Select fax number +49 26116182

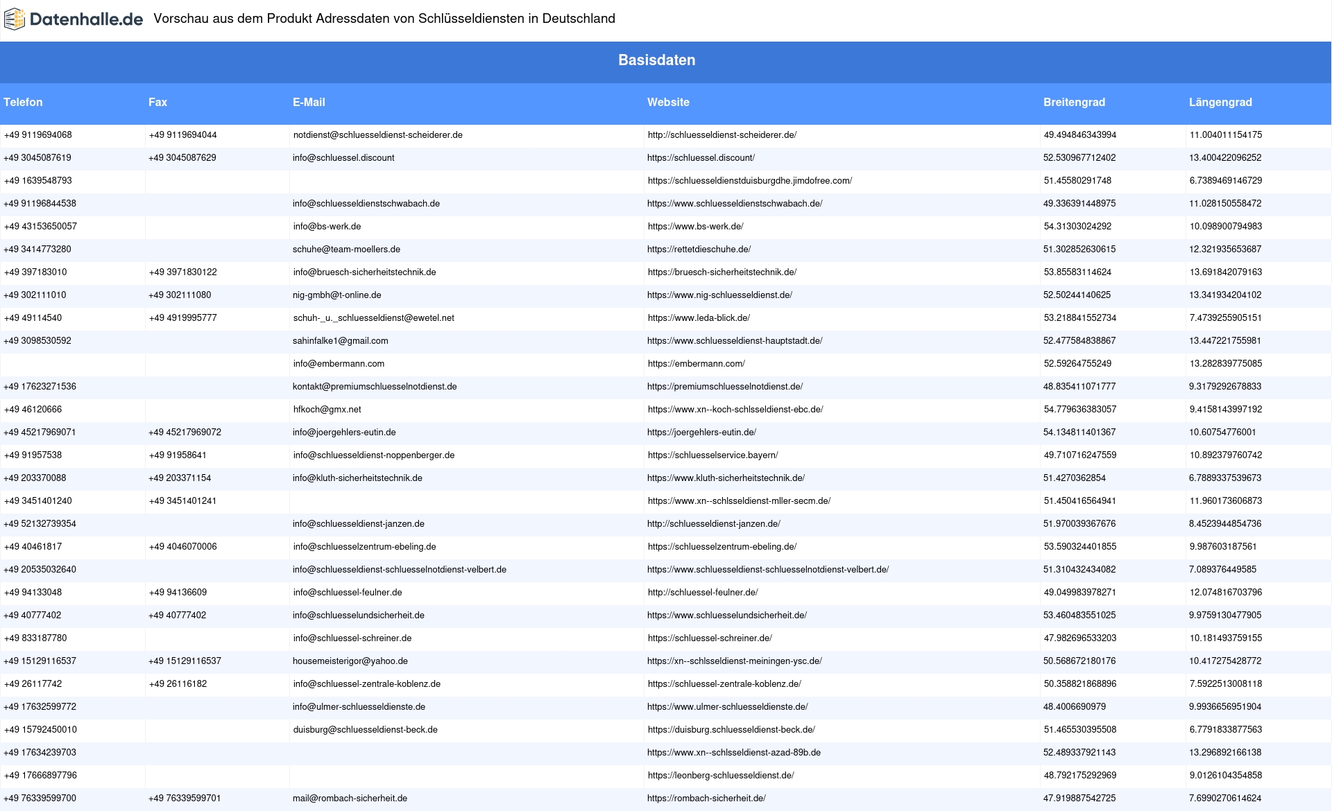click(178, 684)
